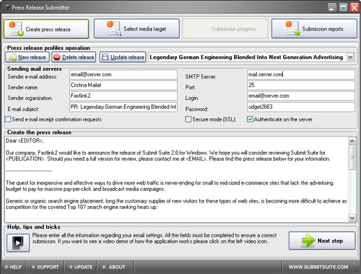This screenshot has height=274, width=361.
Task: Enable Secure mode (SSL) checkbox
Action: coord(188,119)
